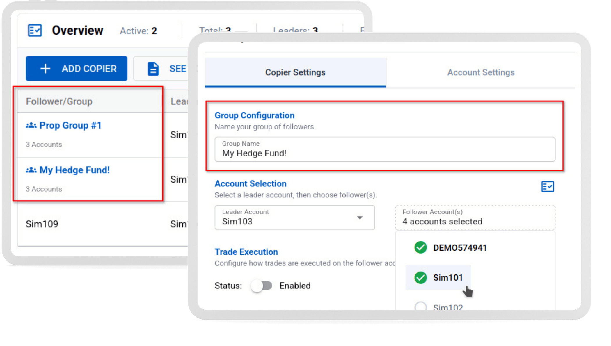The height and width of the screenshot is (346, 611).
Task: Switch to the Copier Settings tab
Action: point(295,72)
